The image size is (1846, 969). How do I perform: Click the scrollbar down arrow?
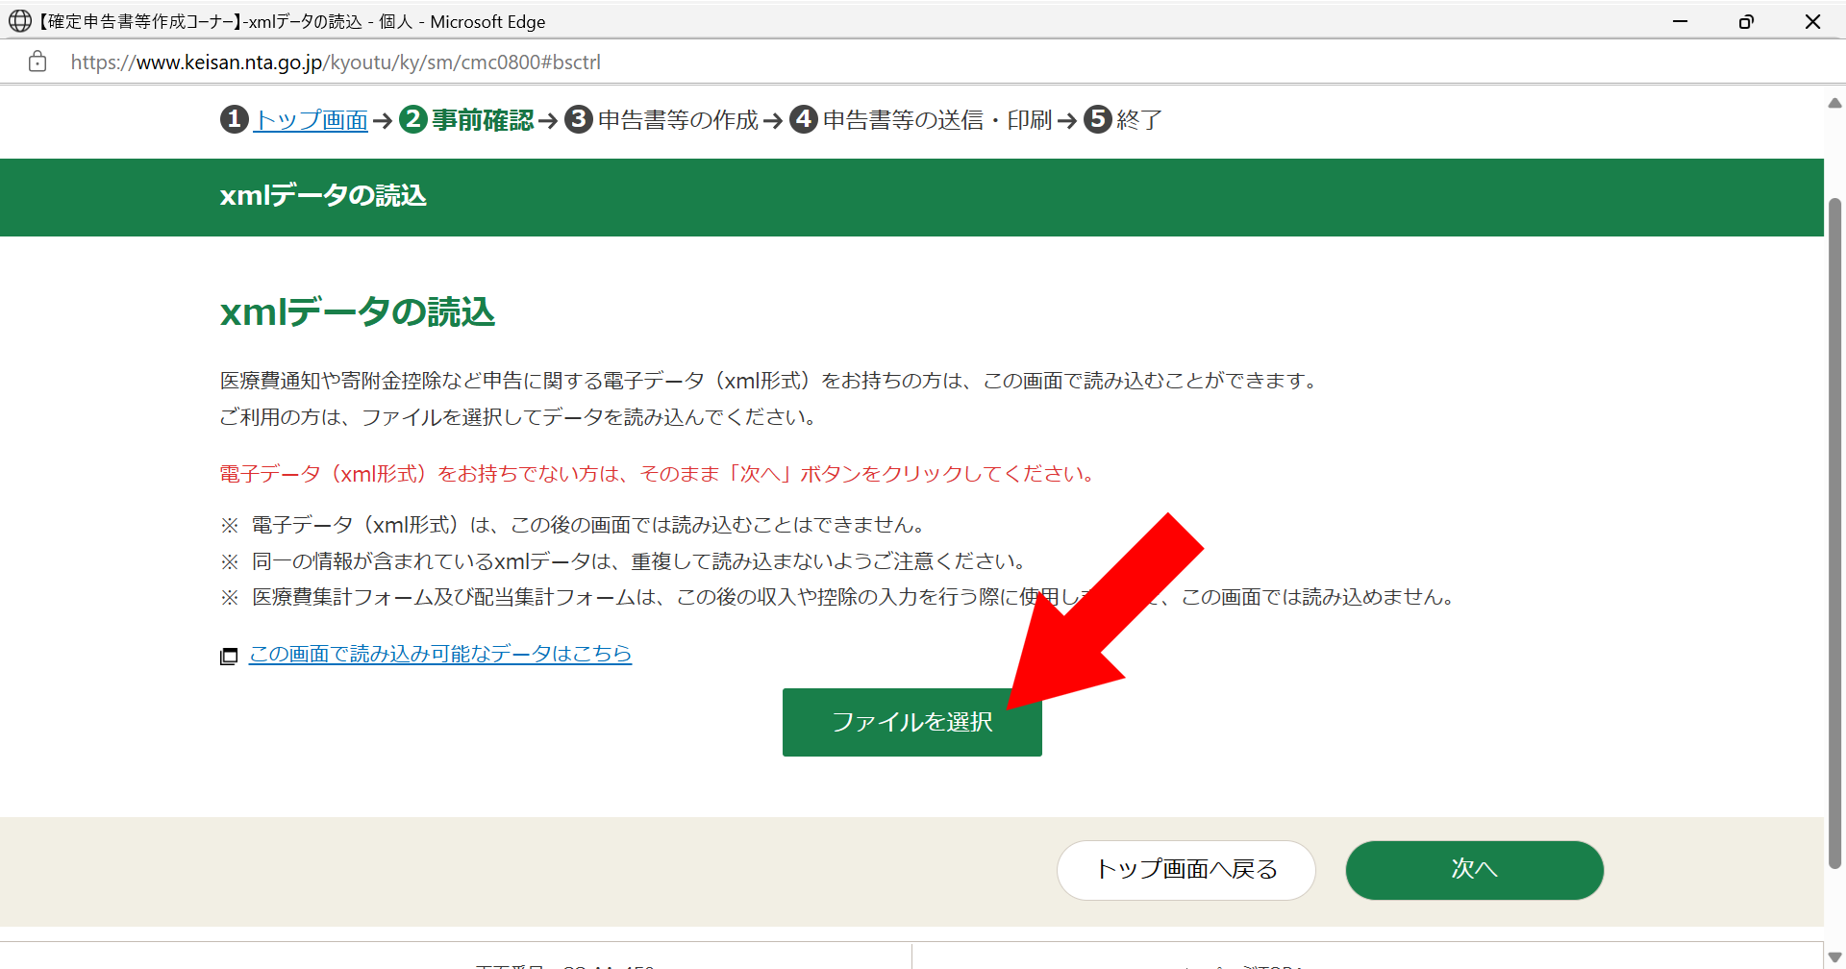click(x=1834, y=957)
